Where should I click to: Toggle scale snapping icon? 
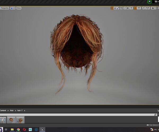click(143, 8)
